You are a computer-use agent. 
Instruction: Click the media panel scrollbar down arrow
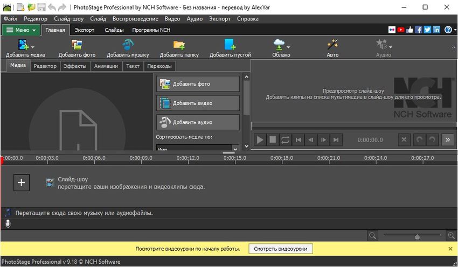247,146
